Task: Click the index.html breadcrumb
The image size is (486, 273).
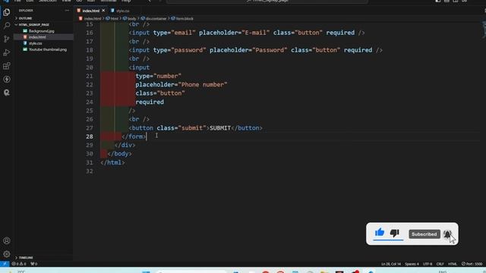Action: point(92,18)
